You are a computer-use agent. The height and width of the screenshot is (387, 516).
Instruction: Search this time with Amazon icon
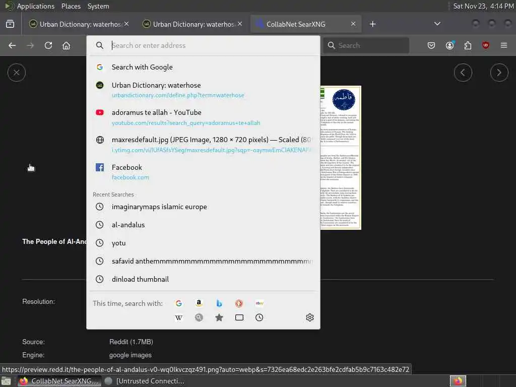point(199,303)
